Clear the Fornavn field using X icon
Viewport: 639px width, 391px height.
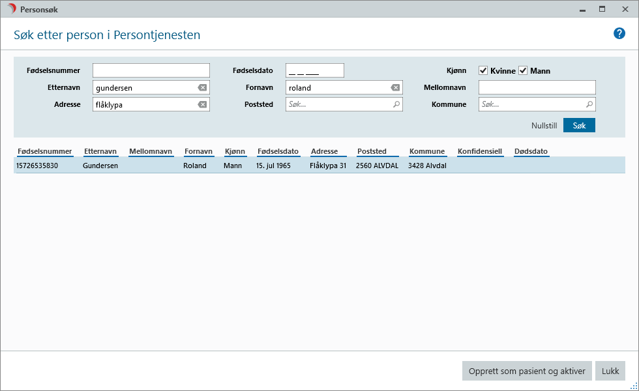[x=395, y=88]
